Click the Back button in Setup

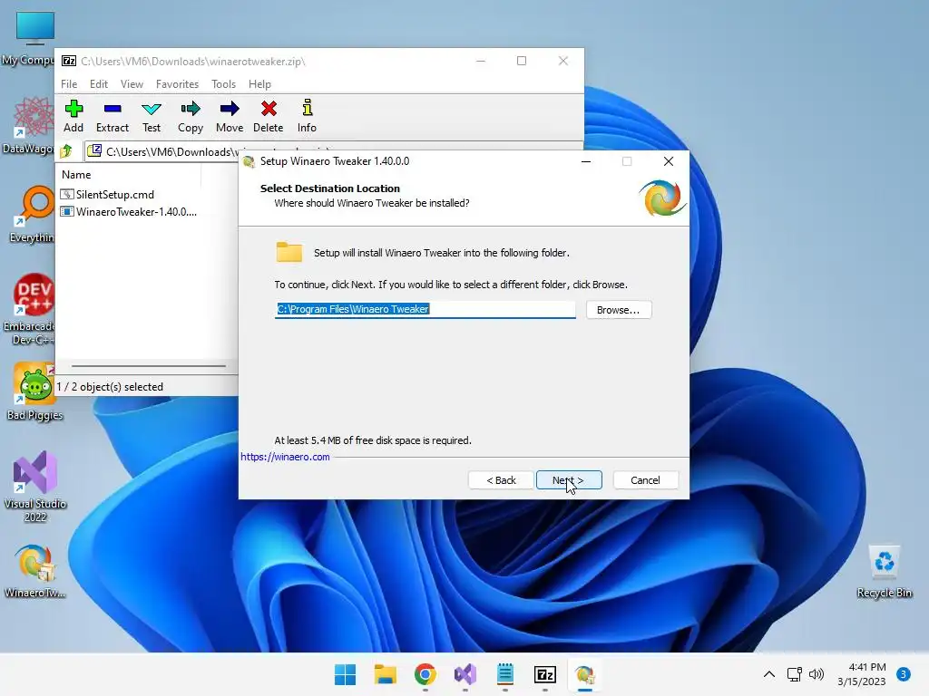501,480
